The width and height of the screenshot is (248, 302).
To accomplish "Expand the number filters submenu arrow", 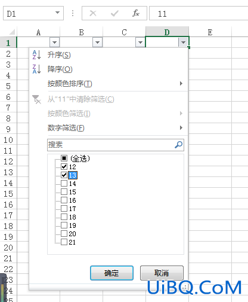I will (181, 127).
